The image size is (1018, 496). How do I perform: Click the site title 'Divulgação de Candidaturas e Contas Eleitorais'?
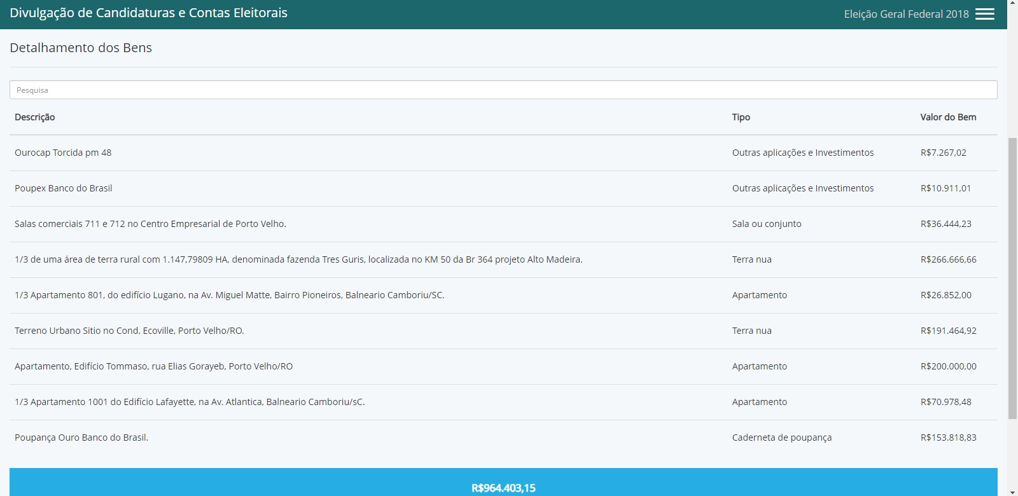point(148,13)
